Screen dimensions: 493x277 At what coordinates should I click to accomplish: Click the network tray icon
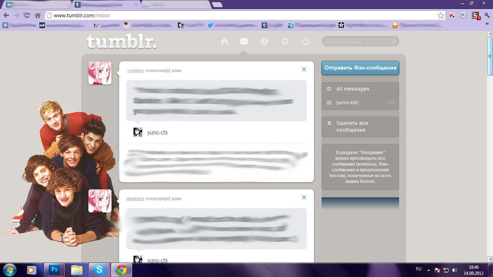446,270
